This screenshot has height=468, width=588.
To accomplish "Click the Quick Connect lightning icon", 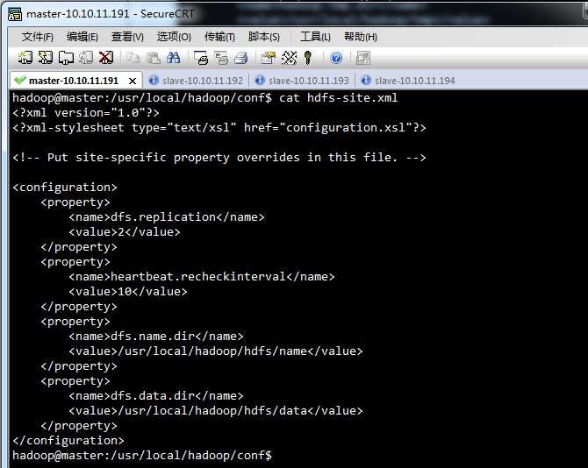I will pos(46,58).
